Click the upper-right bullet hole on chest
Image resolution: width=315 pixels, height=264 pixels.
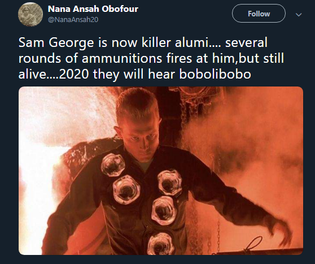pyautogui.click(x=170, y=183)
